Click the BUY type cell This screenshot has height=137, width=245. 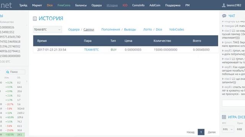(x=114, y=50)
